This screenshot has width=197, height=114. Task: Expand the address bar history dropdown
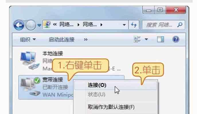[124, 25]
